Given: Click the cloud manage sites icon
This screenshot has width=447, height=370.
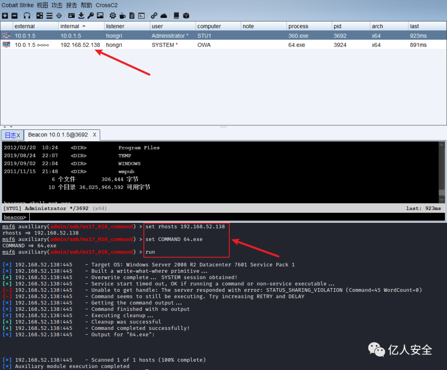Looking at the screenshot, I should tap(163, 16).
